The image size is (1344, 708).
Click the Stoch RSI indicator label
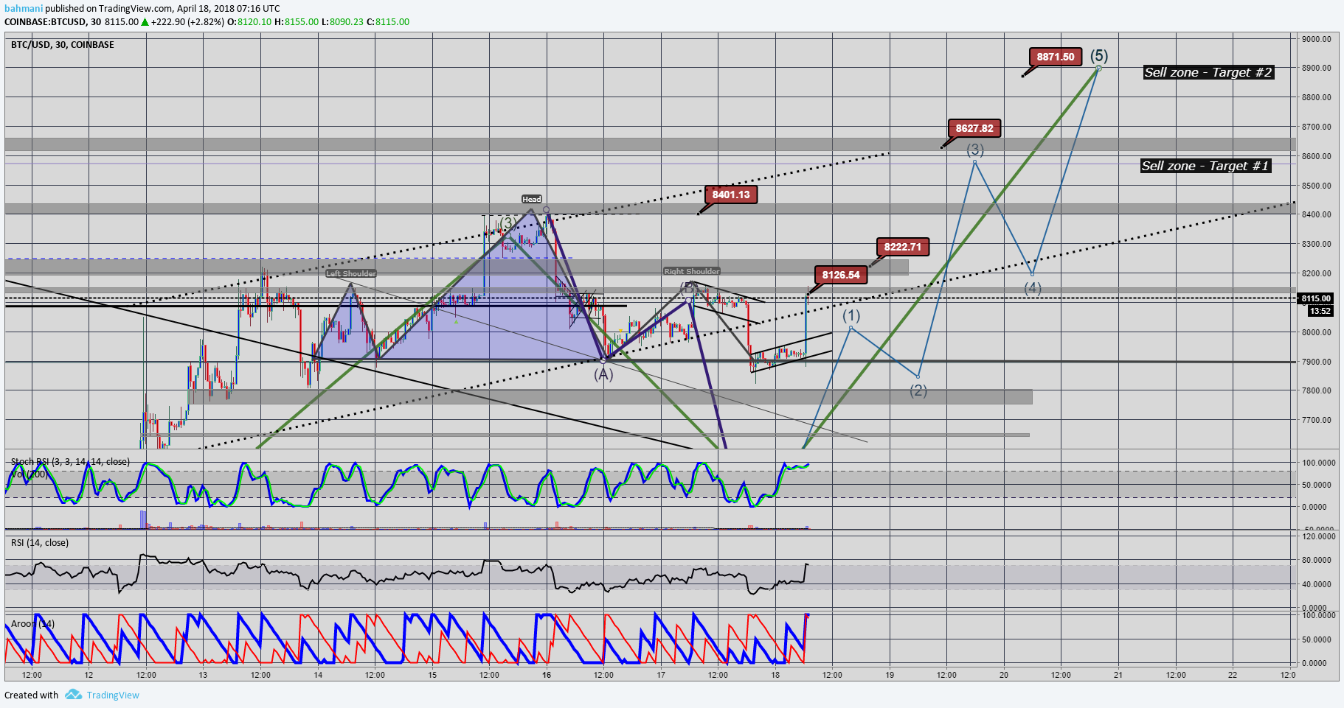70,462
